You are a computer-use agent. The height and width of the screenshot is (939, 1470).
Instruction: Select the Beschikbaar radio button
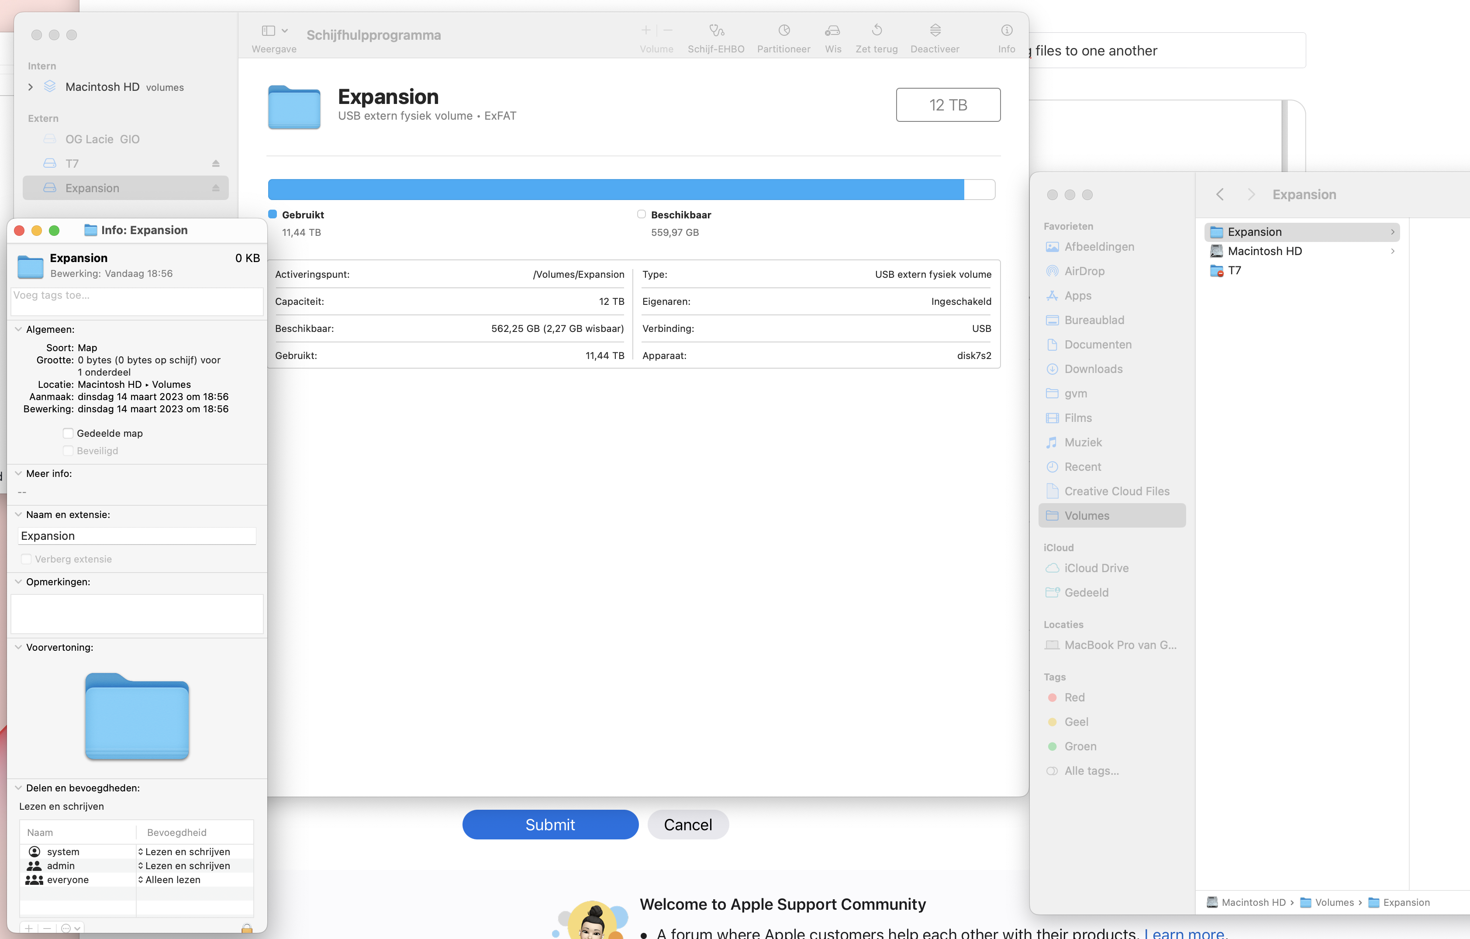[x=641, y=214]
